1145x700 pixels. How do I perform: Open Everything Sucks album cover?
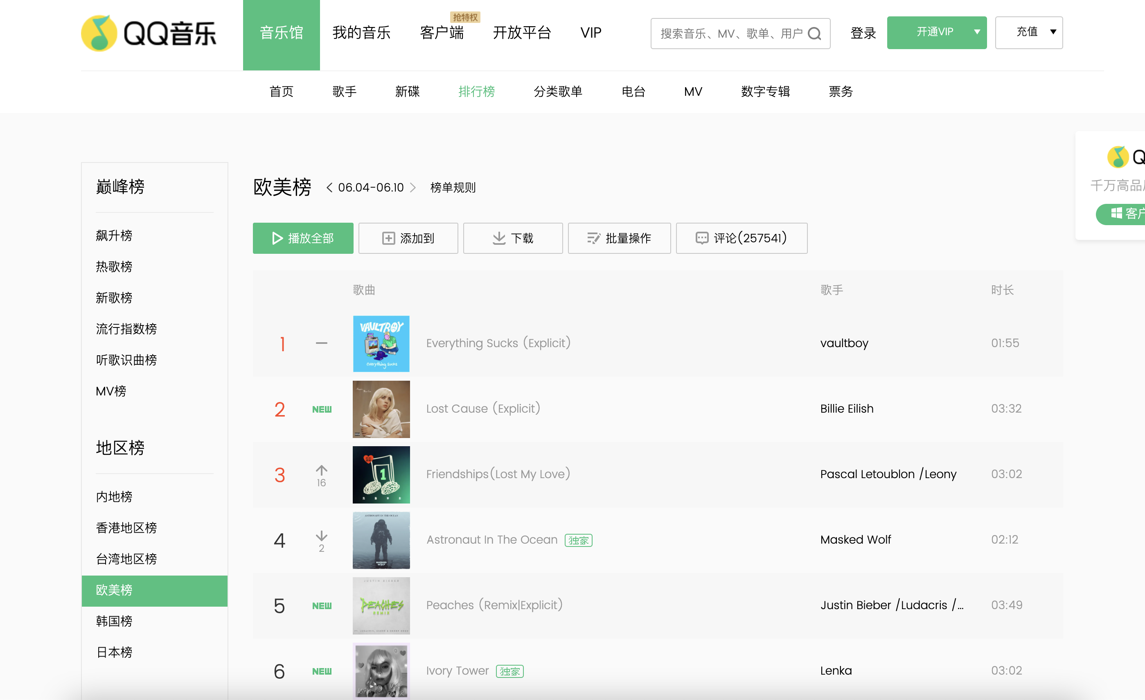click(x=381, y=343)
